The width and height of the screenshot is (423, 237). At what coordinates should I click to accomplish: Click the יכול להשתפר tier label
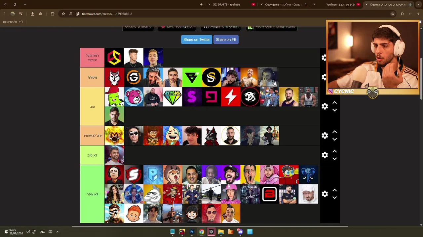tap(92, 136)
